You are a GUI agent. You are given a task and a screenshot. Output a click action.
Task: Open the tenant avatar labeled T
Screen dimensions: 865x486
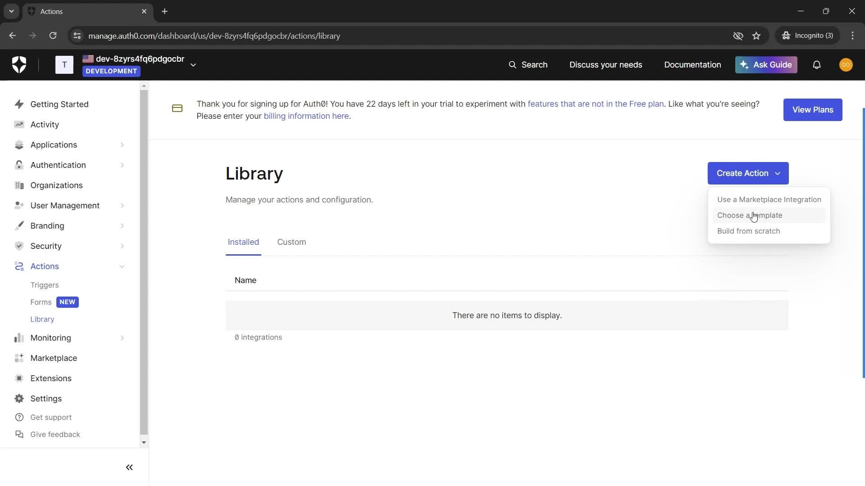(64, 65)
